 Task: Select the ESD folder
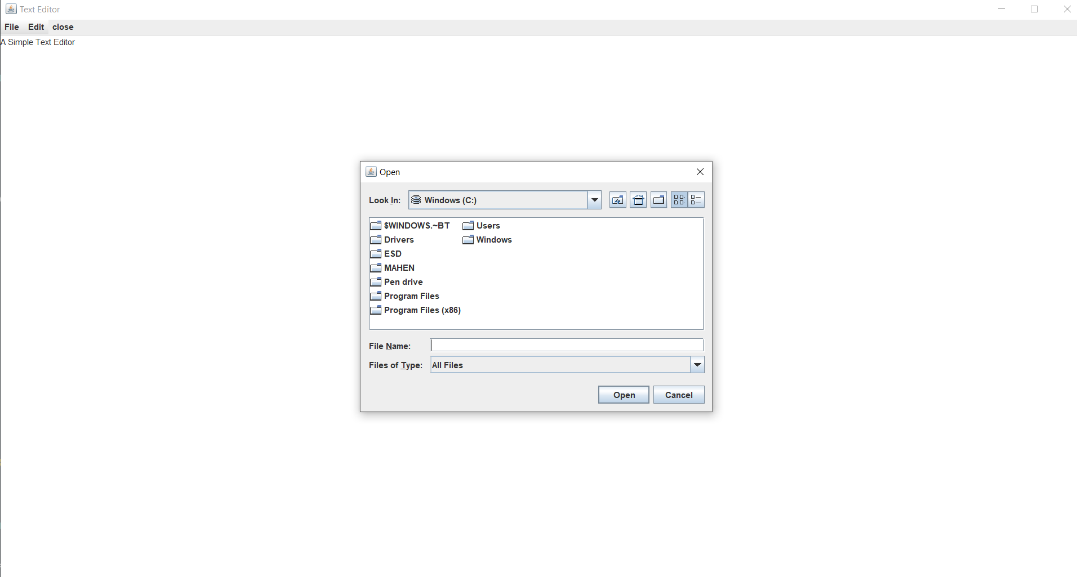pos(392,253)
